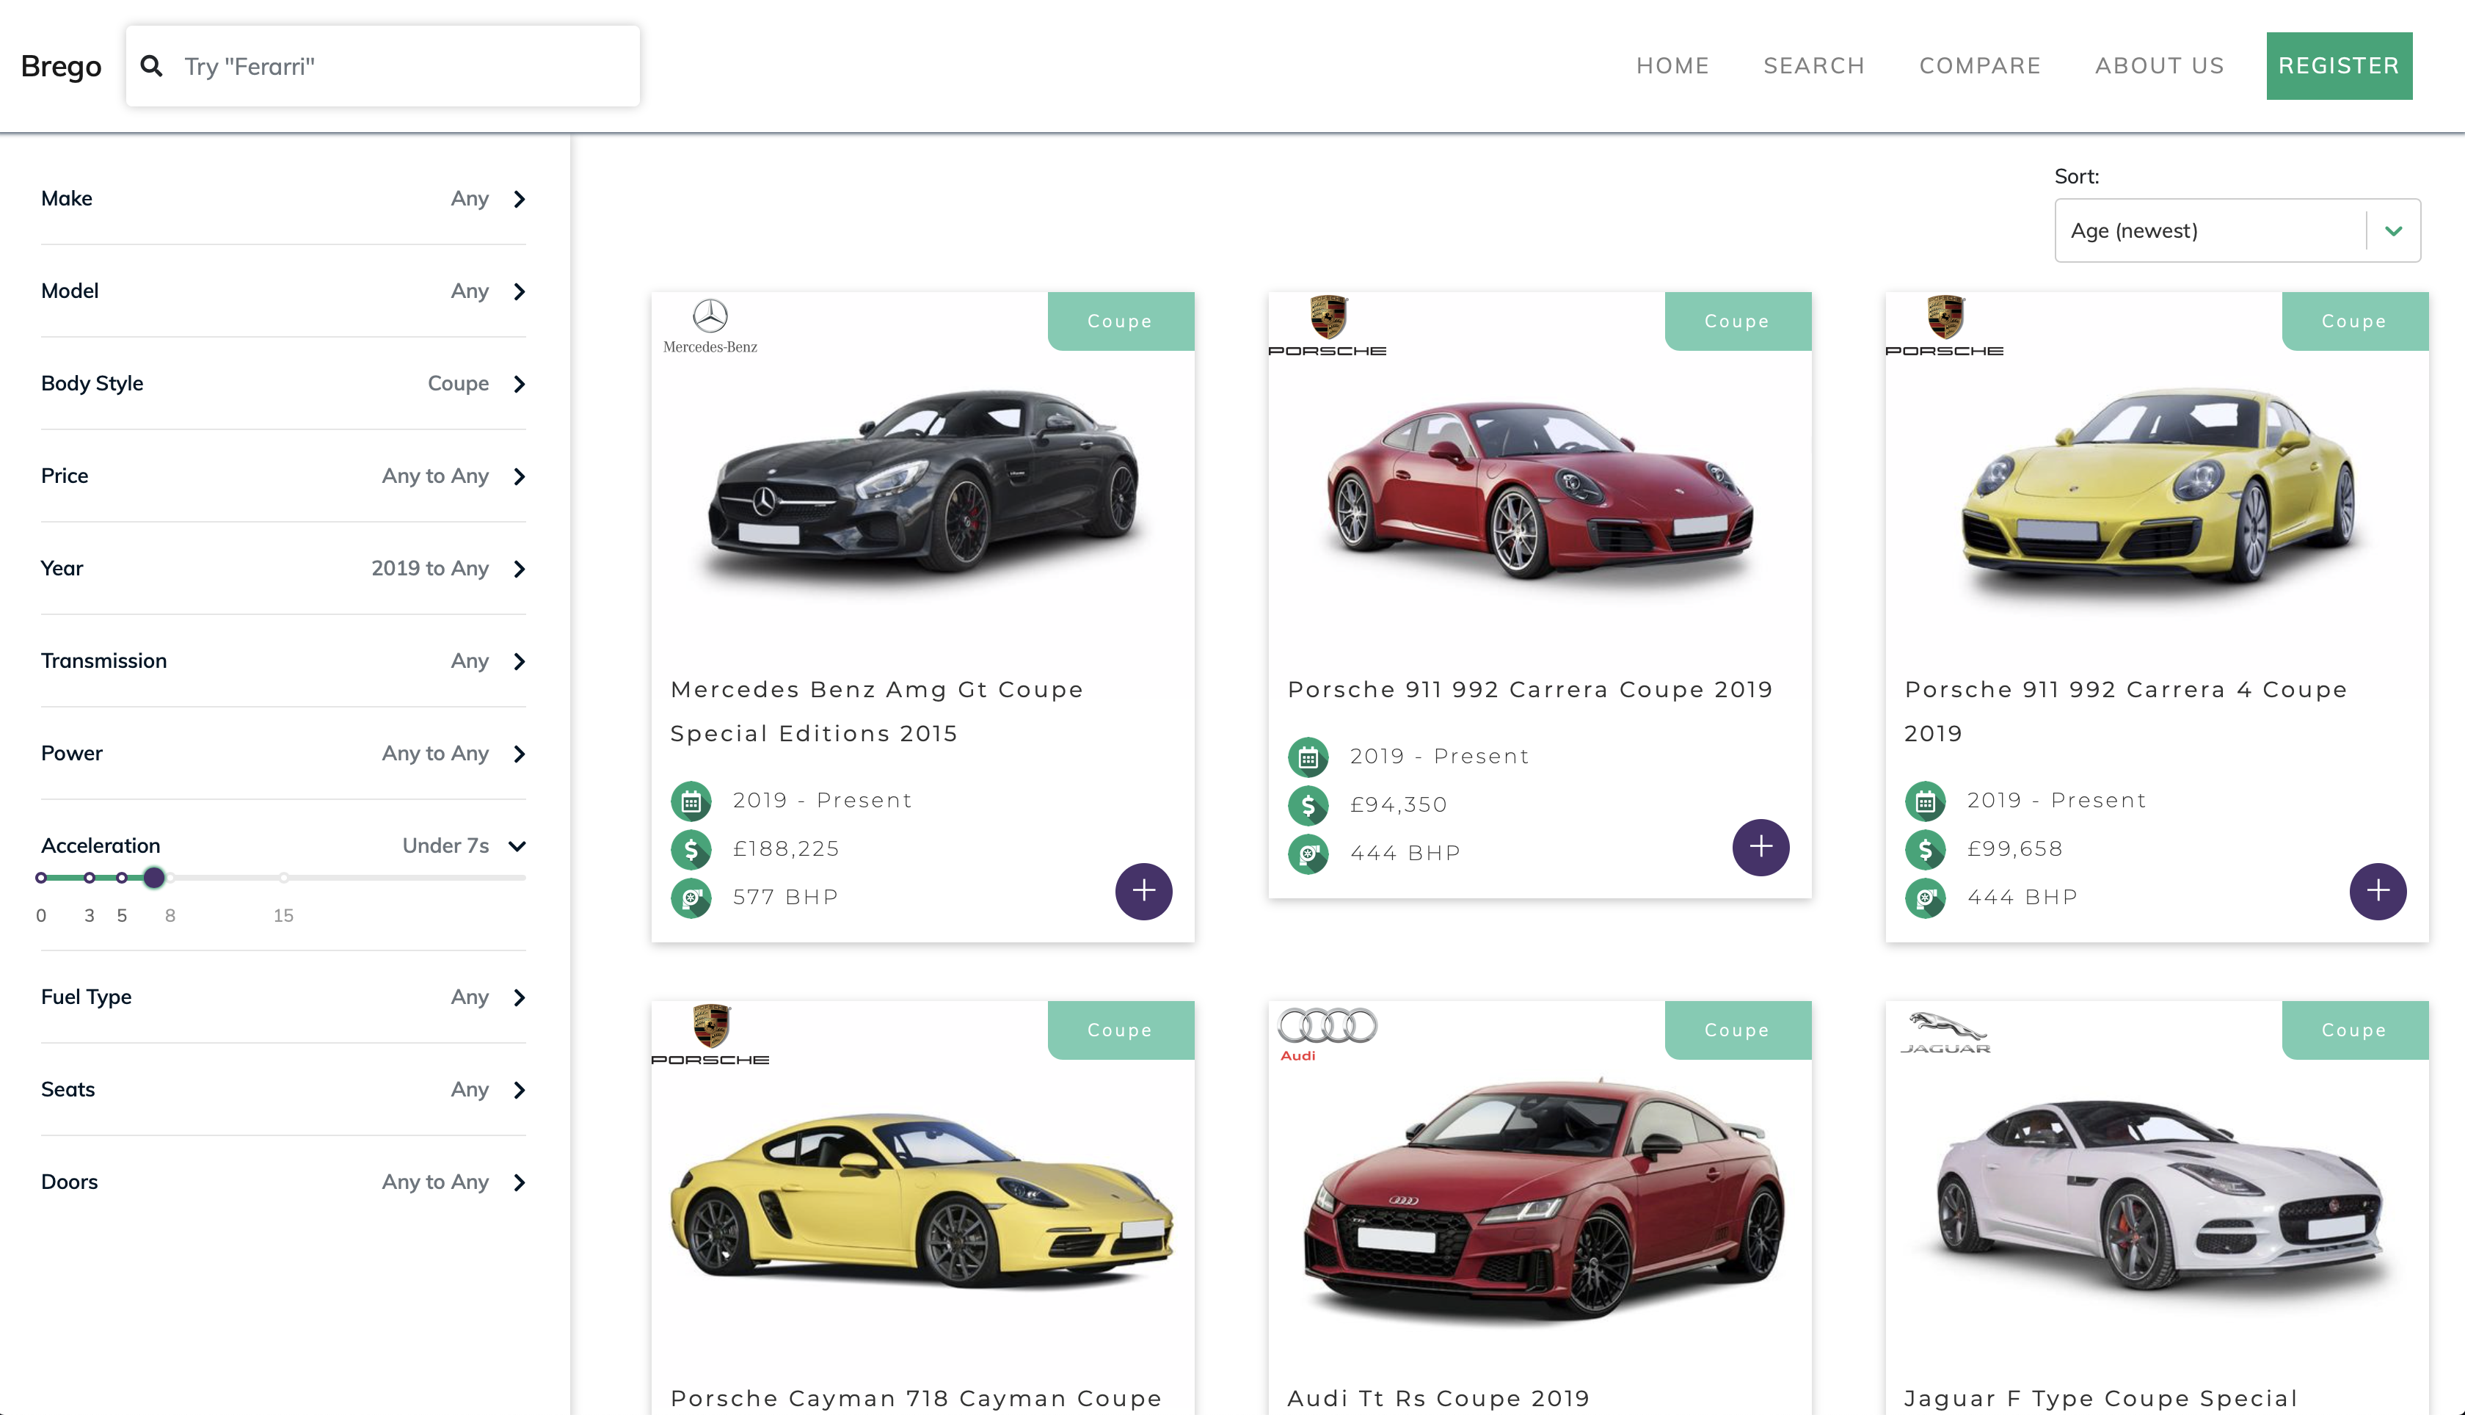Image resolution: width=2465 pixels, height=1415 pixels.
Task: Click calendar icon on Mercedes Amg Gt card
Action: click(691, 801)
